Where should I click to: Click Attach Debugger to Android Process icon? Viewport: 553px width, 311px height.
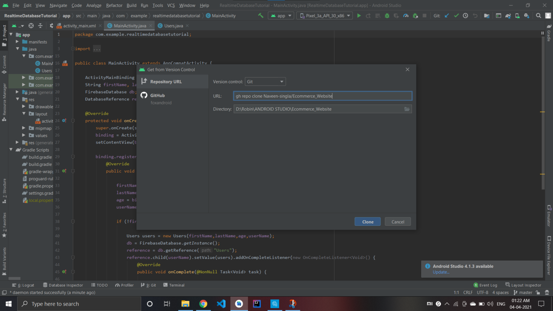pos(415,15)
